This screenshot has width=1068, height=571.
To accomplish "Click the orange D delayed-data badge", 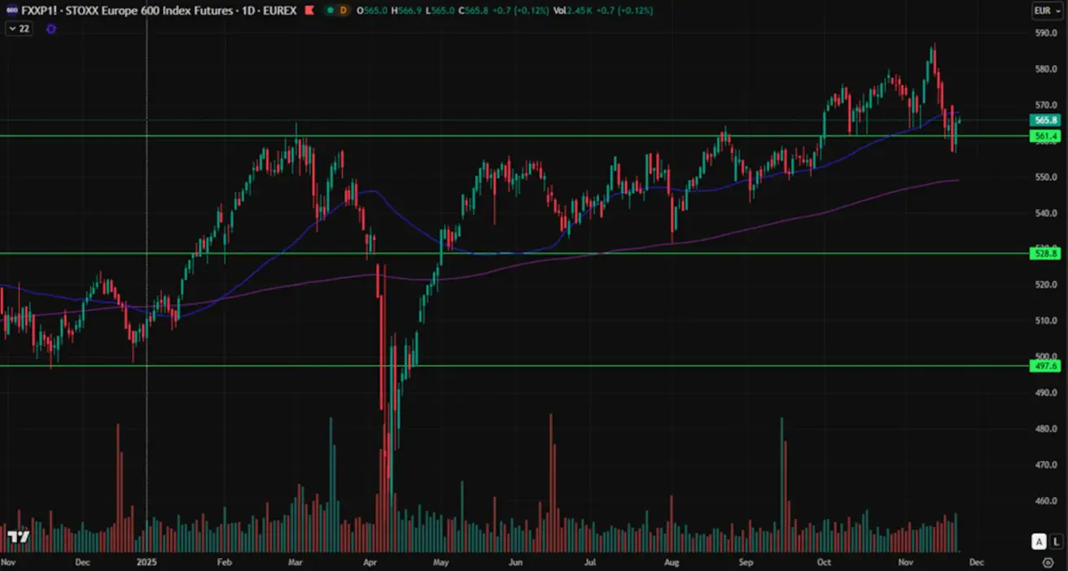I will [x=344, y=11].
